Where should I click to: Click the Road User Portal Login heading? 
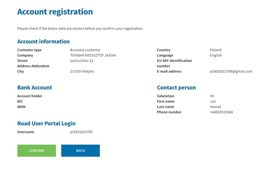46,123
